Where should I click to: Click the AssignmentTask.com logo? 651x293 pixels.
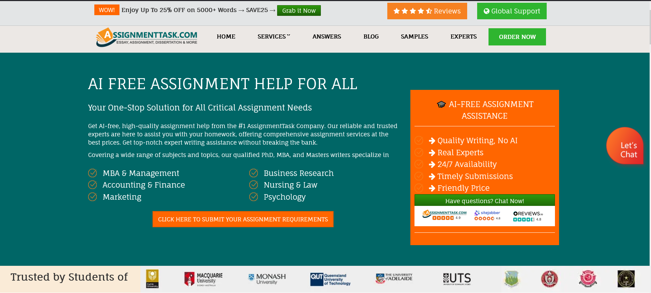[147, 37]
